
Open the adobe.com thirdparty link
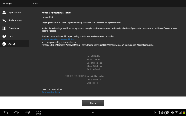(59, 39)
